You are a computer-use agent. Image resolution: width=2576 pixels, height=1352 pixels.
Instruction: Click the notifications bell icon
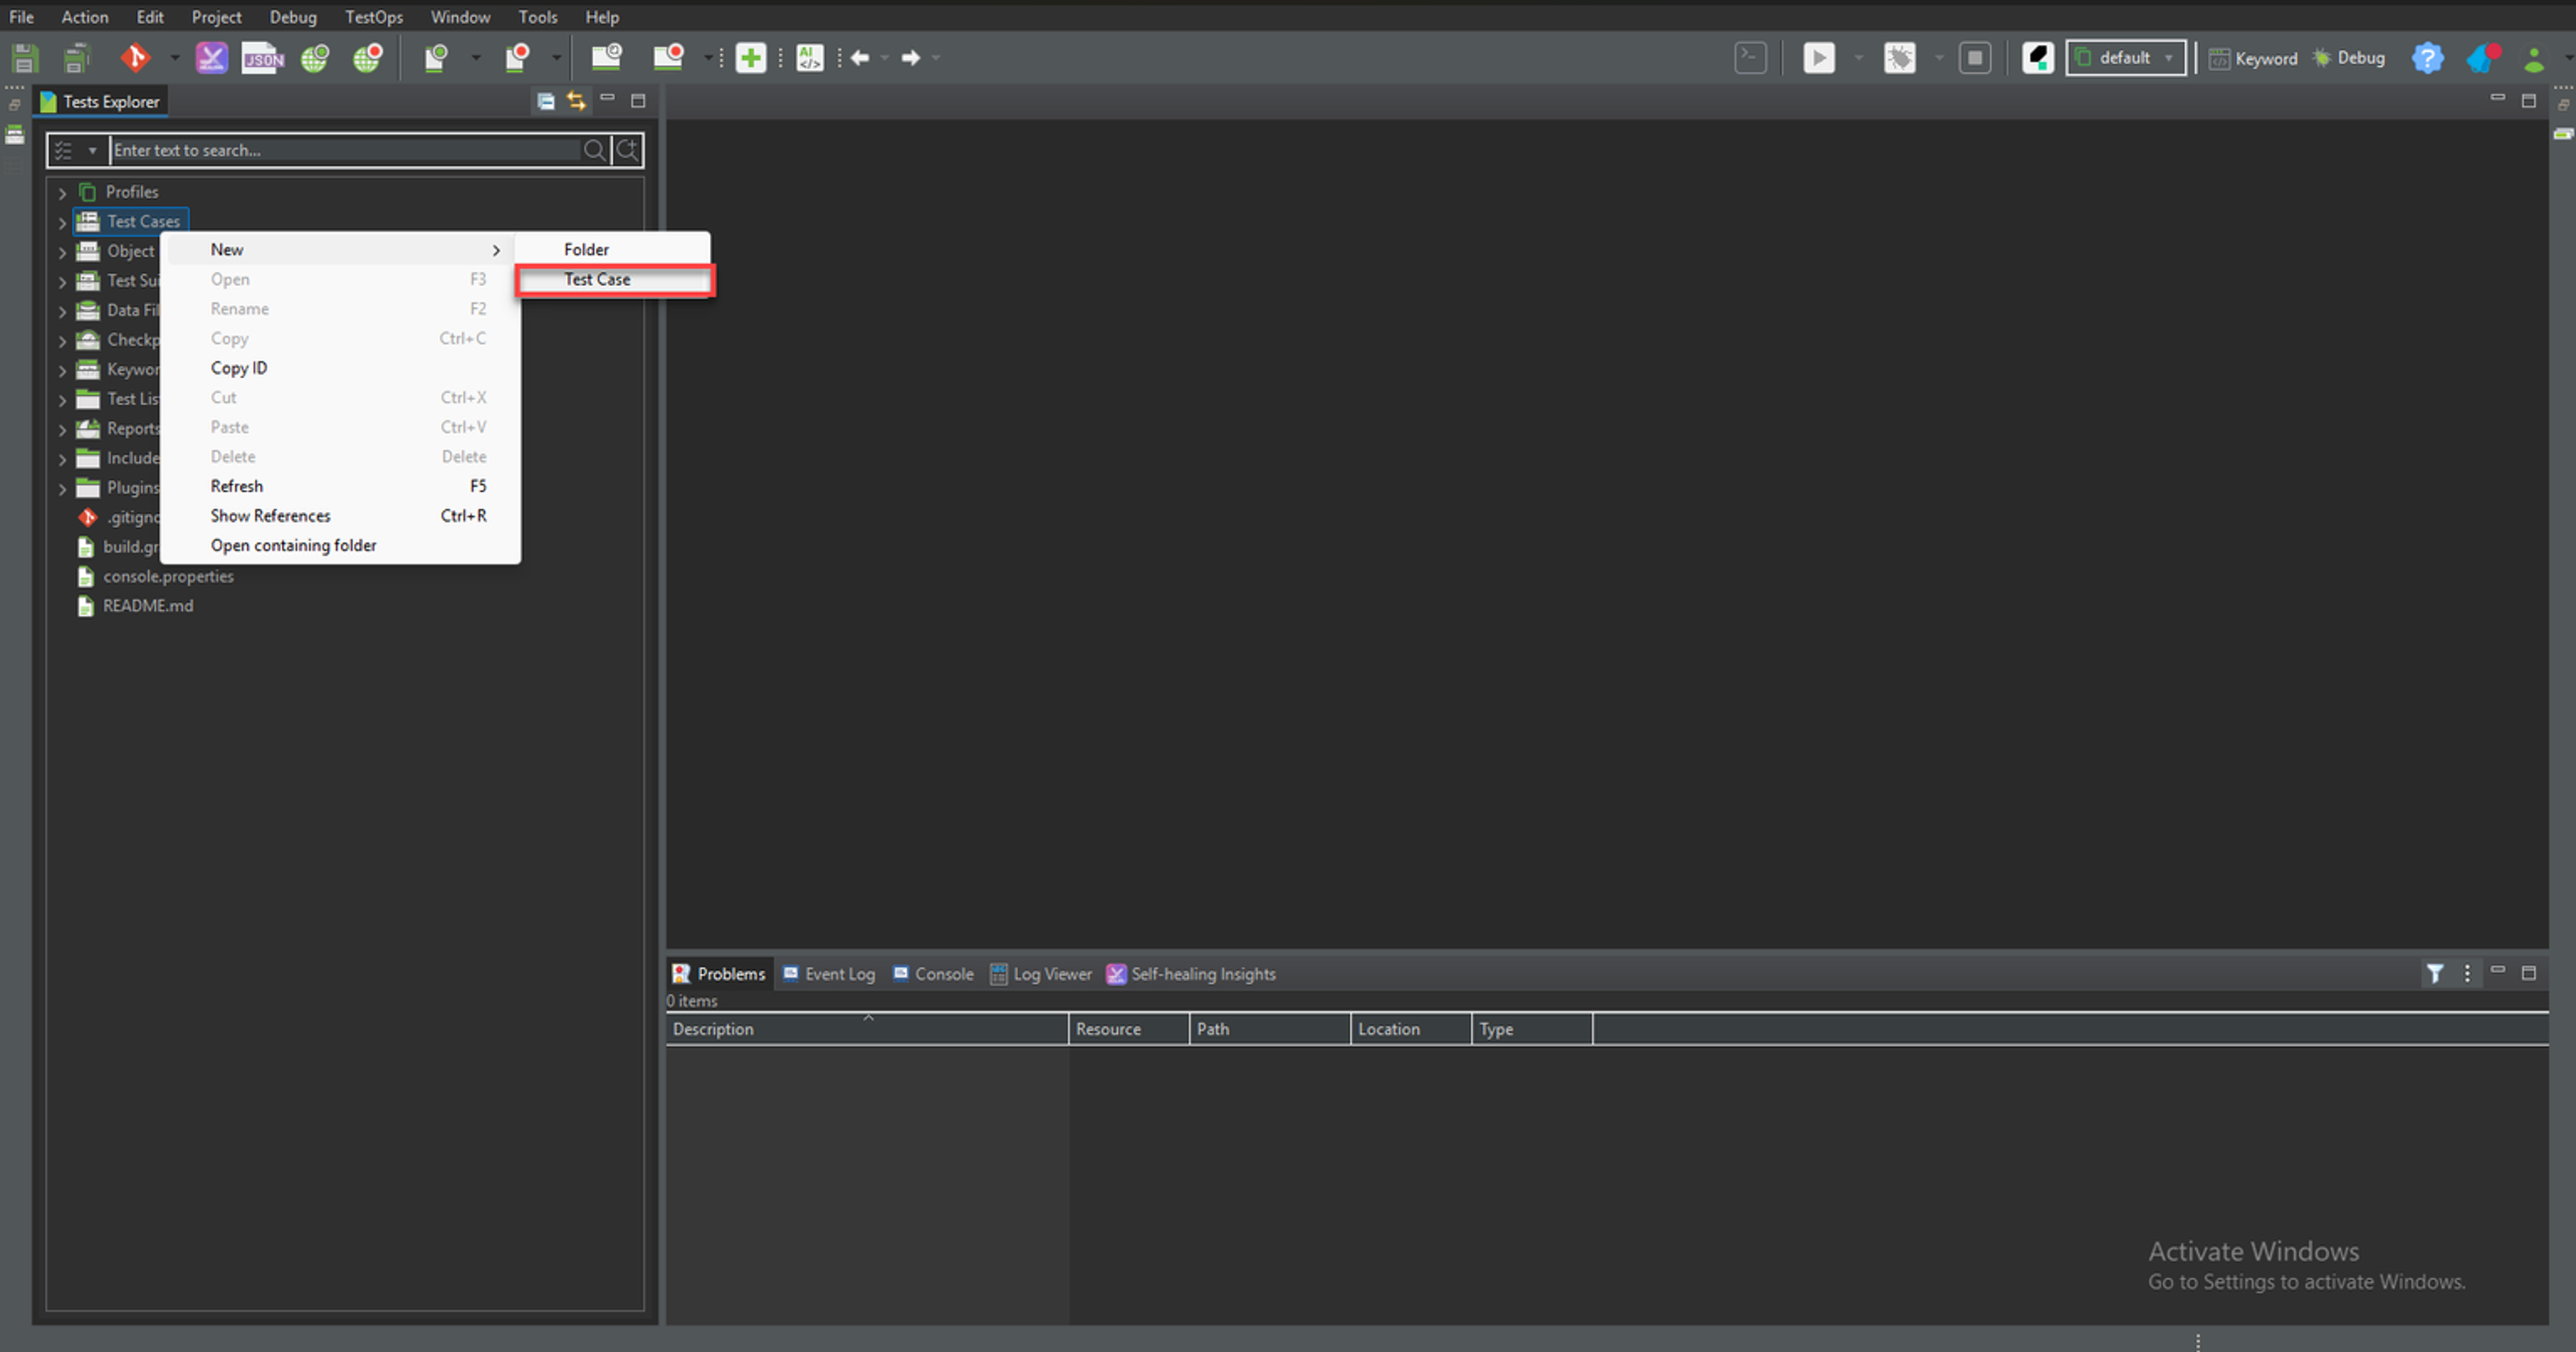[2482, 58]
